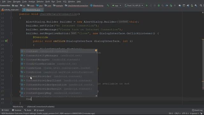Close the MainActivity.java tab
The height and width of the screenshot is (115, 204).
coord(42,10)
